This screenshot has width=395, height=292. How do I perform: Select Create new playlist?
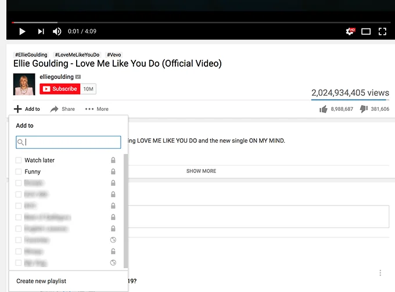(x=41, y=281)
